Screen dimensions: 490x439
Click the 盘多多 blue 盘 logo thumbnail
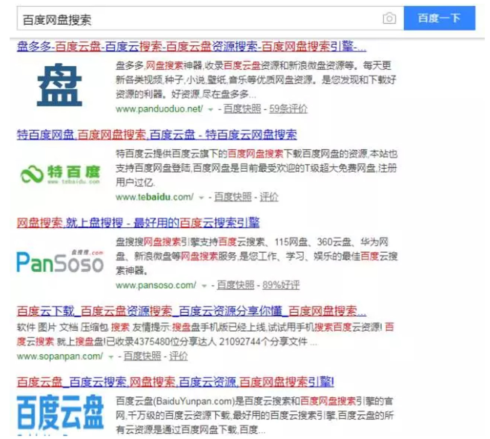60,85
